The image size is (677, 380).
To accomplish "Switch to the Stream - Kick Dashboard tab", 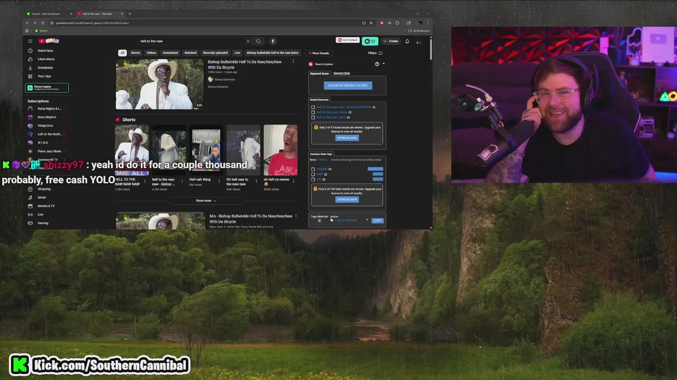I will click(50, 14).
